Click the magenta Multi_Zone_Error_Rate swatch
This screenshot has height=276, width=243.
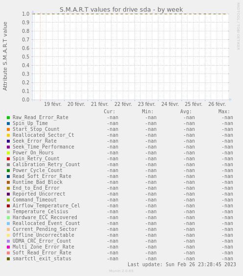coord(8,247)
